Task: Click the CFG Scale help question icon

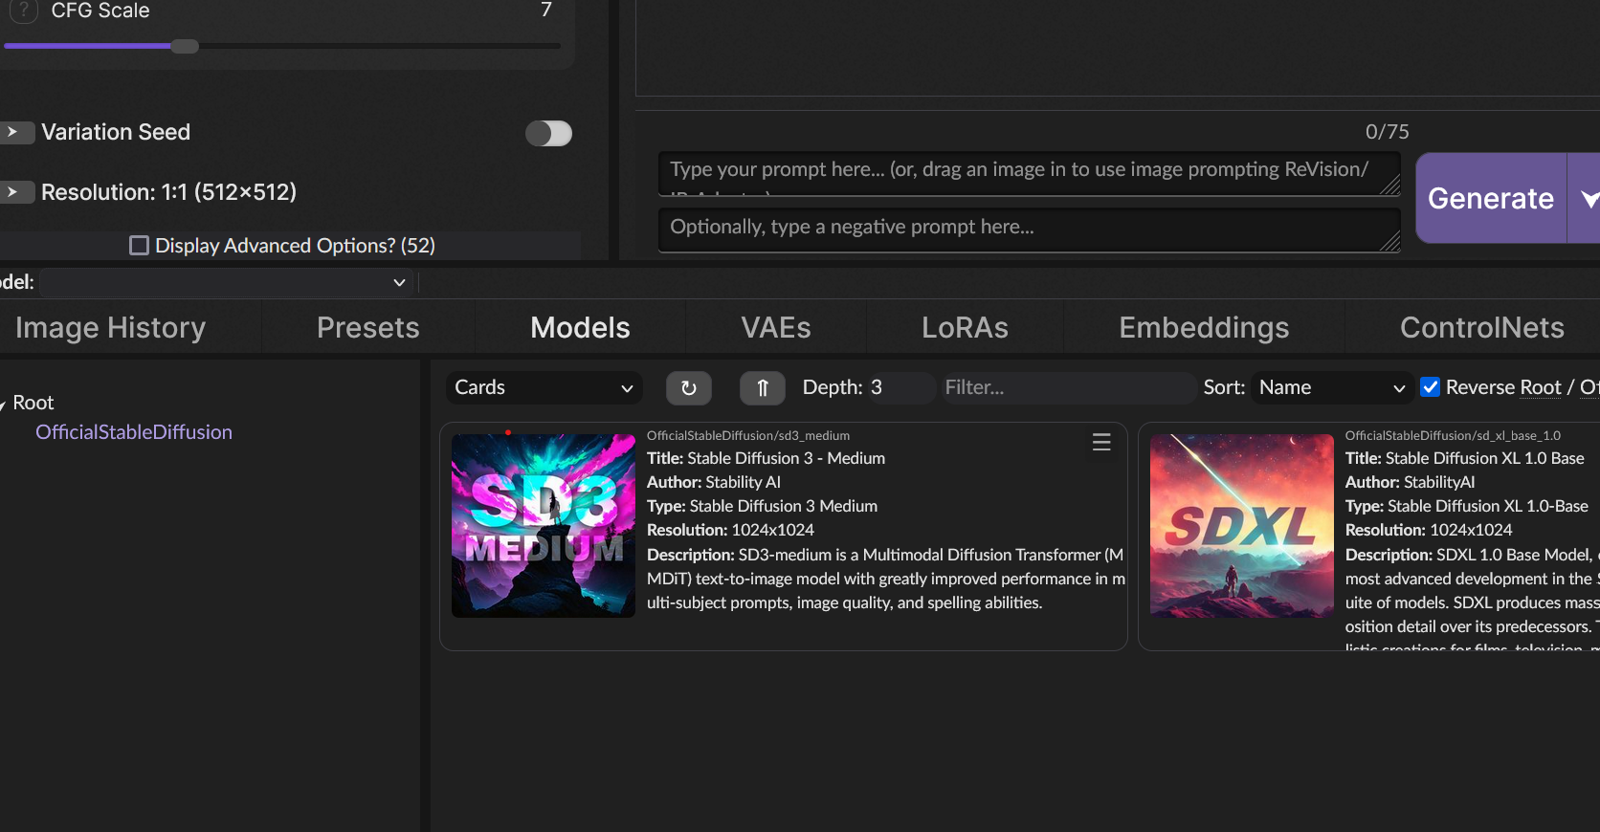Action: (23, 11)
